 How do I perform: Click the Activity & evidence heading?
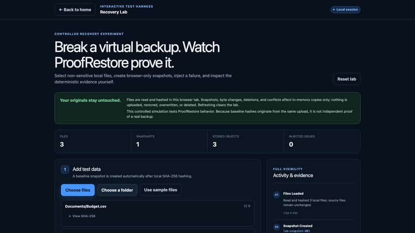pos(293,175)
